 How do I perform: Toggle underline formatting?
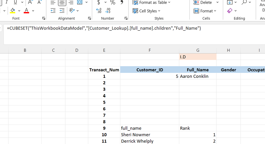[x=15, y=2]
